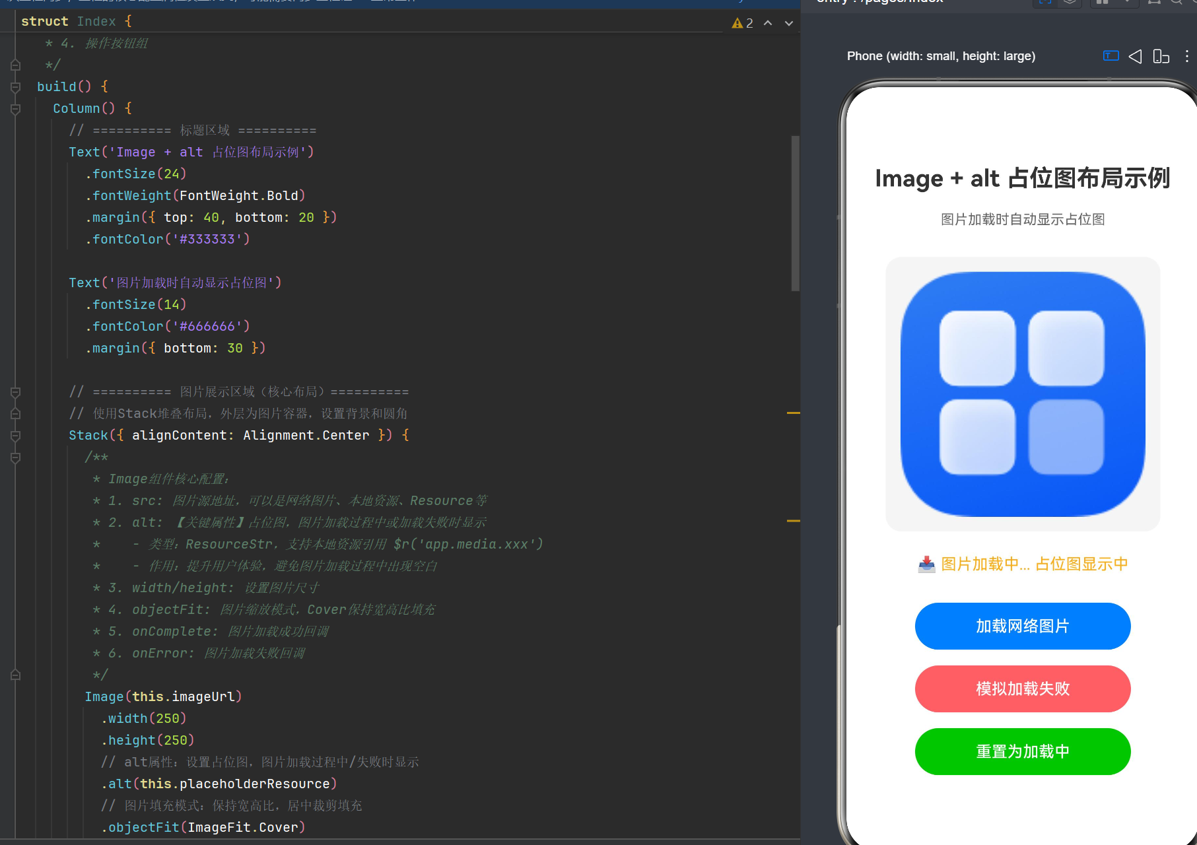Screen dimensions: 1197x845
Task: Fold the 使用Stack堆叠布局 comment line marker
Action: [15, 414]
